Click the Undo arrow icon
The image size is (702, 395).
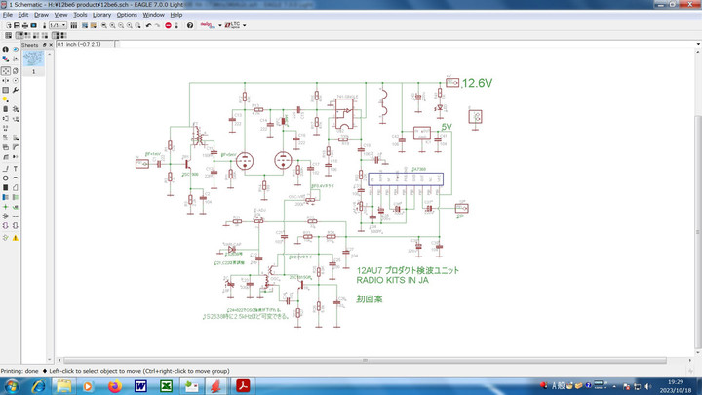click(x=148, y=25)
